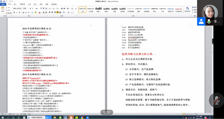Apply justified paragraph alignment
This screenshot has width=224, height=119.
[x=57, y=12]
